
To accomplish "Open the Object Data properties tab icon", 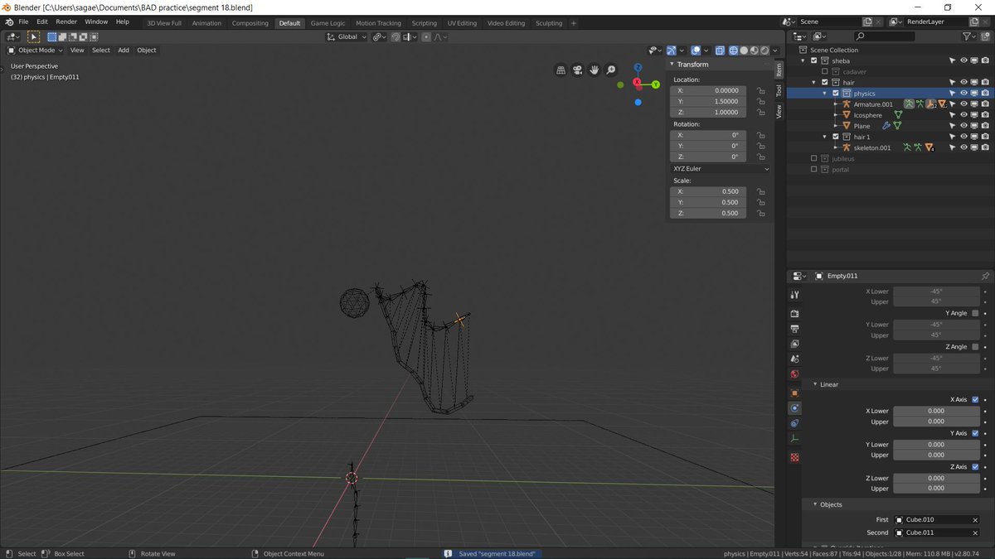I will (794, 439).
